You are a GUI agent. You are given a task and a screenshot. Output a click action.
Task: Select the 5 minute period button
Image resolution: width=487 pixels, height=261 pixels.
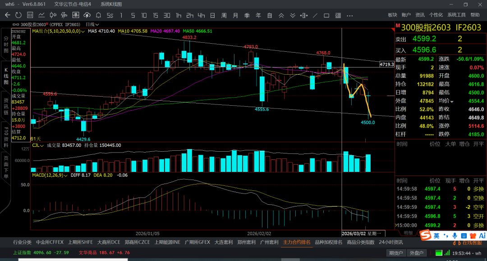(133, 15)
